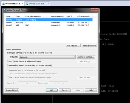This screenshot has height=103, width=130.
Task: Close the VMware ESXi 5.5 tab
Action: (22, 4)
